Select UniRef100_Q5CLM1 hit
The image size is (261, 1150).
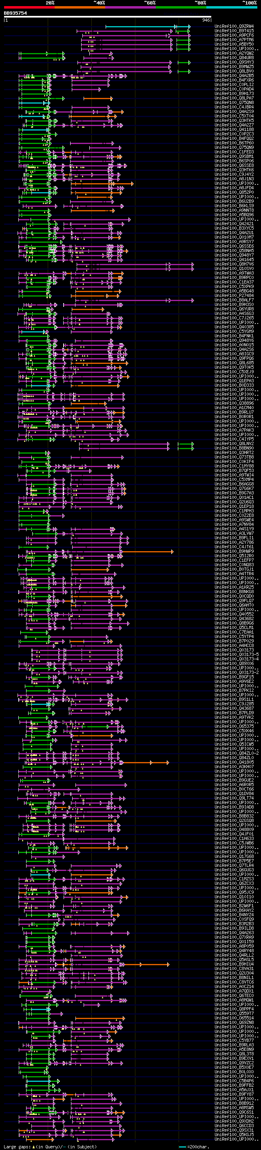coord(234,628)
